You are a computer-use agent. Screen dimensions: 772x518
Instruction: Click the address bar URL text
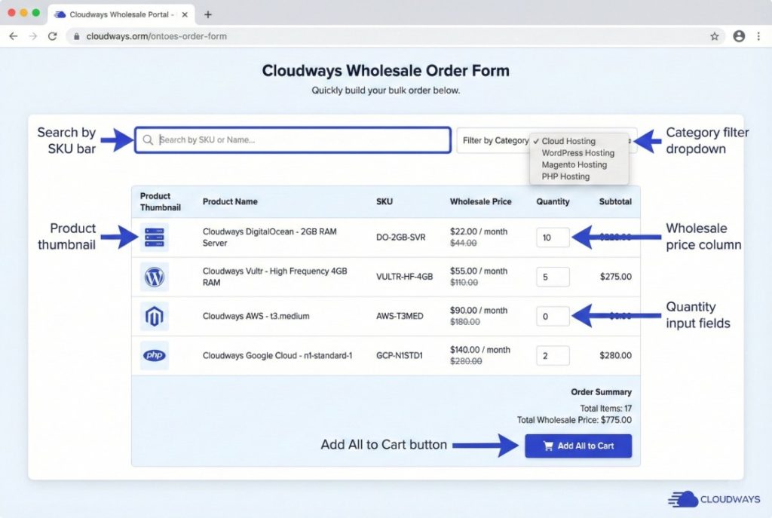[x=157, y=36]
